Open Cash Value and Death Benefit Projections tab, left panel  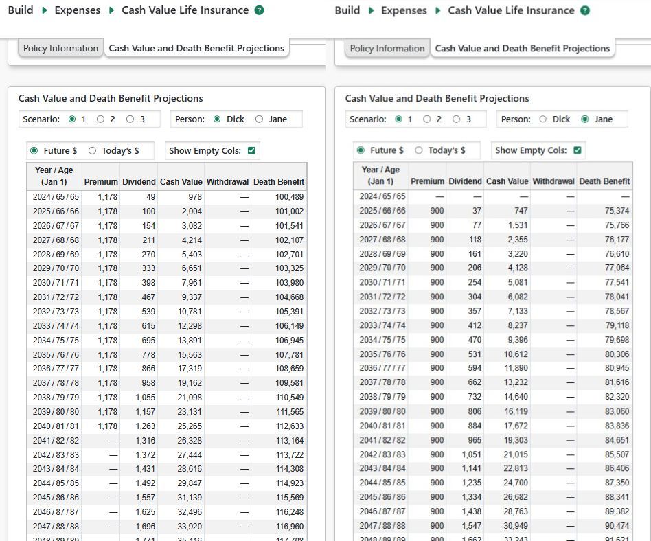[x=196, y=49]
